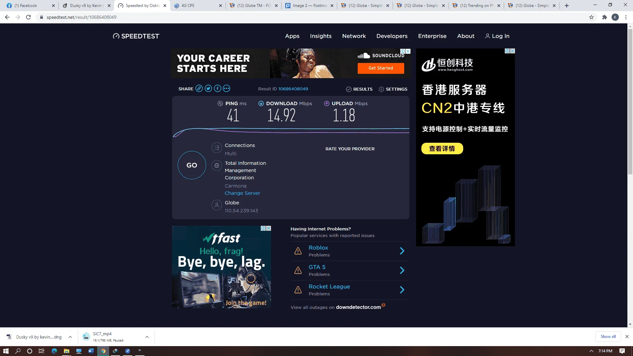Open GTA 5 outage link
The height and width of the screenshot is (356, 633).
pyautogui.click(x=317, y=267)
